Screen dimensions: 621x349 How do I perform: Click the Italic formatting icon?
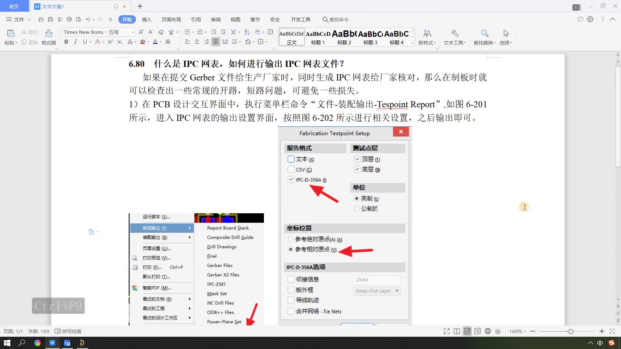click(x=75, y=41)
